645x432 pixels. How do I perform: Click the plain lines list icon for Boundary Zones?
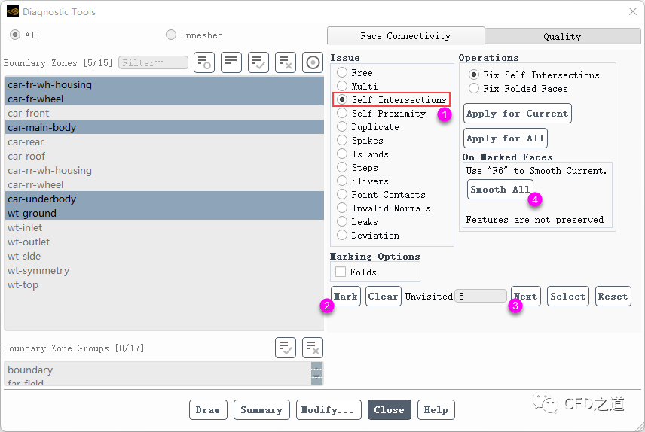[x=231, y=62]
